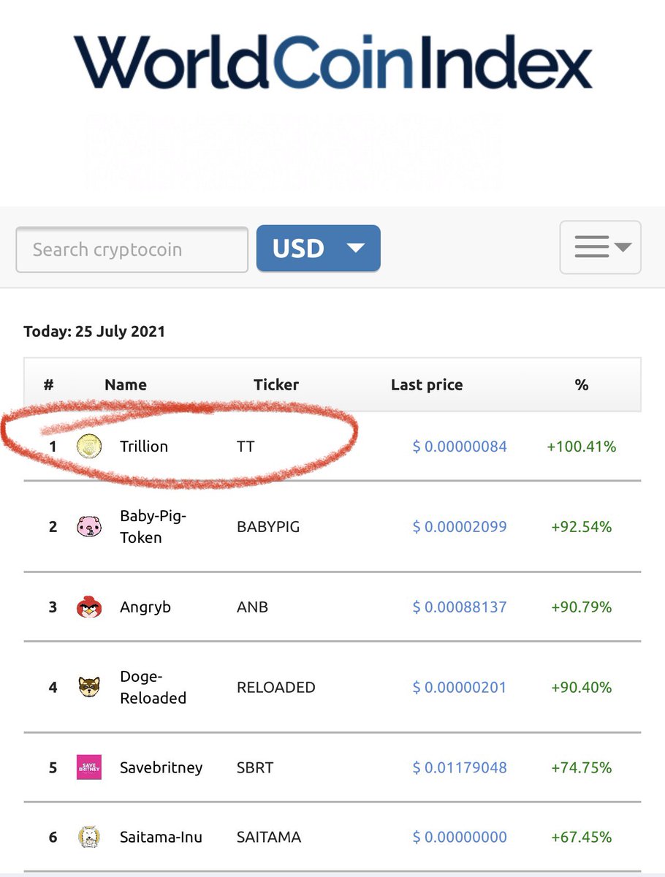The image size is (665, 877).
Task: Click the USD dropdown arrow
Action: pyautogui.click(x=356, y=248)
